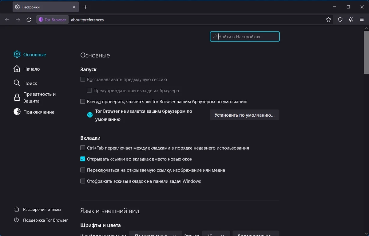Click Установить по умолчанию button
The image size is (369, 236).
(x=245, y=115)
